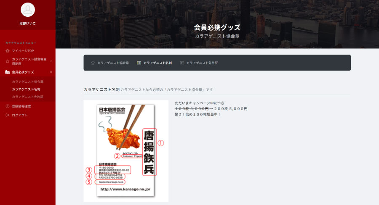Click the face icon beside 登録情報確認
This screenshot has width=379, height=205.
pyautogui.click(x=8, y=106)
